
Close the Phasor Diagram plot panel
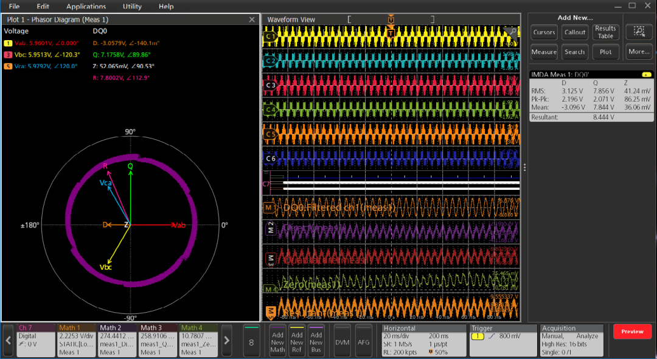[252, 19]
